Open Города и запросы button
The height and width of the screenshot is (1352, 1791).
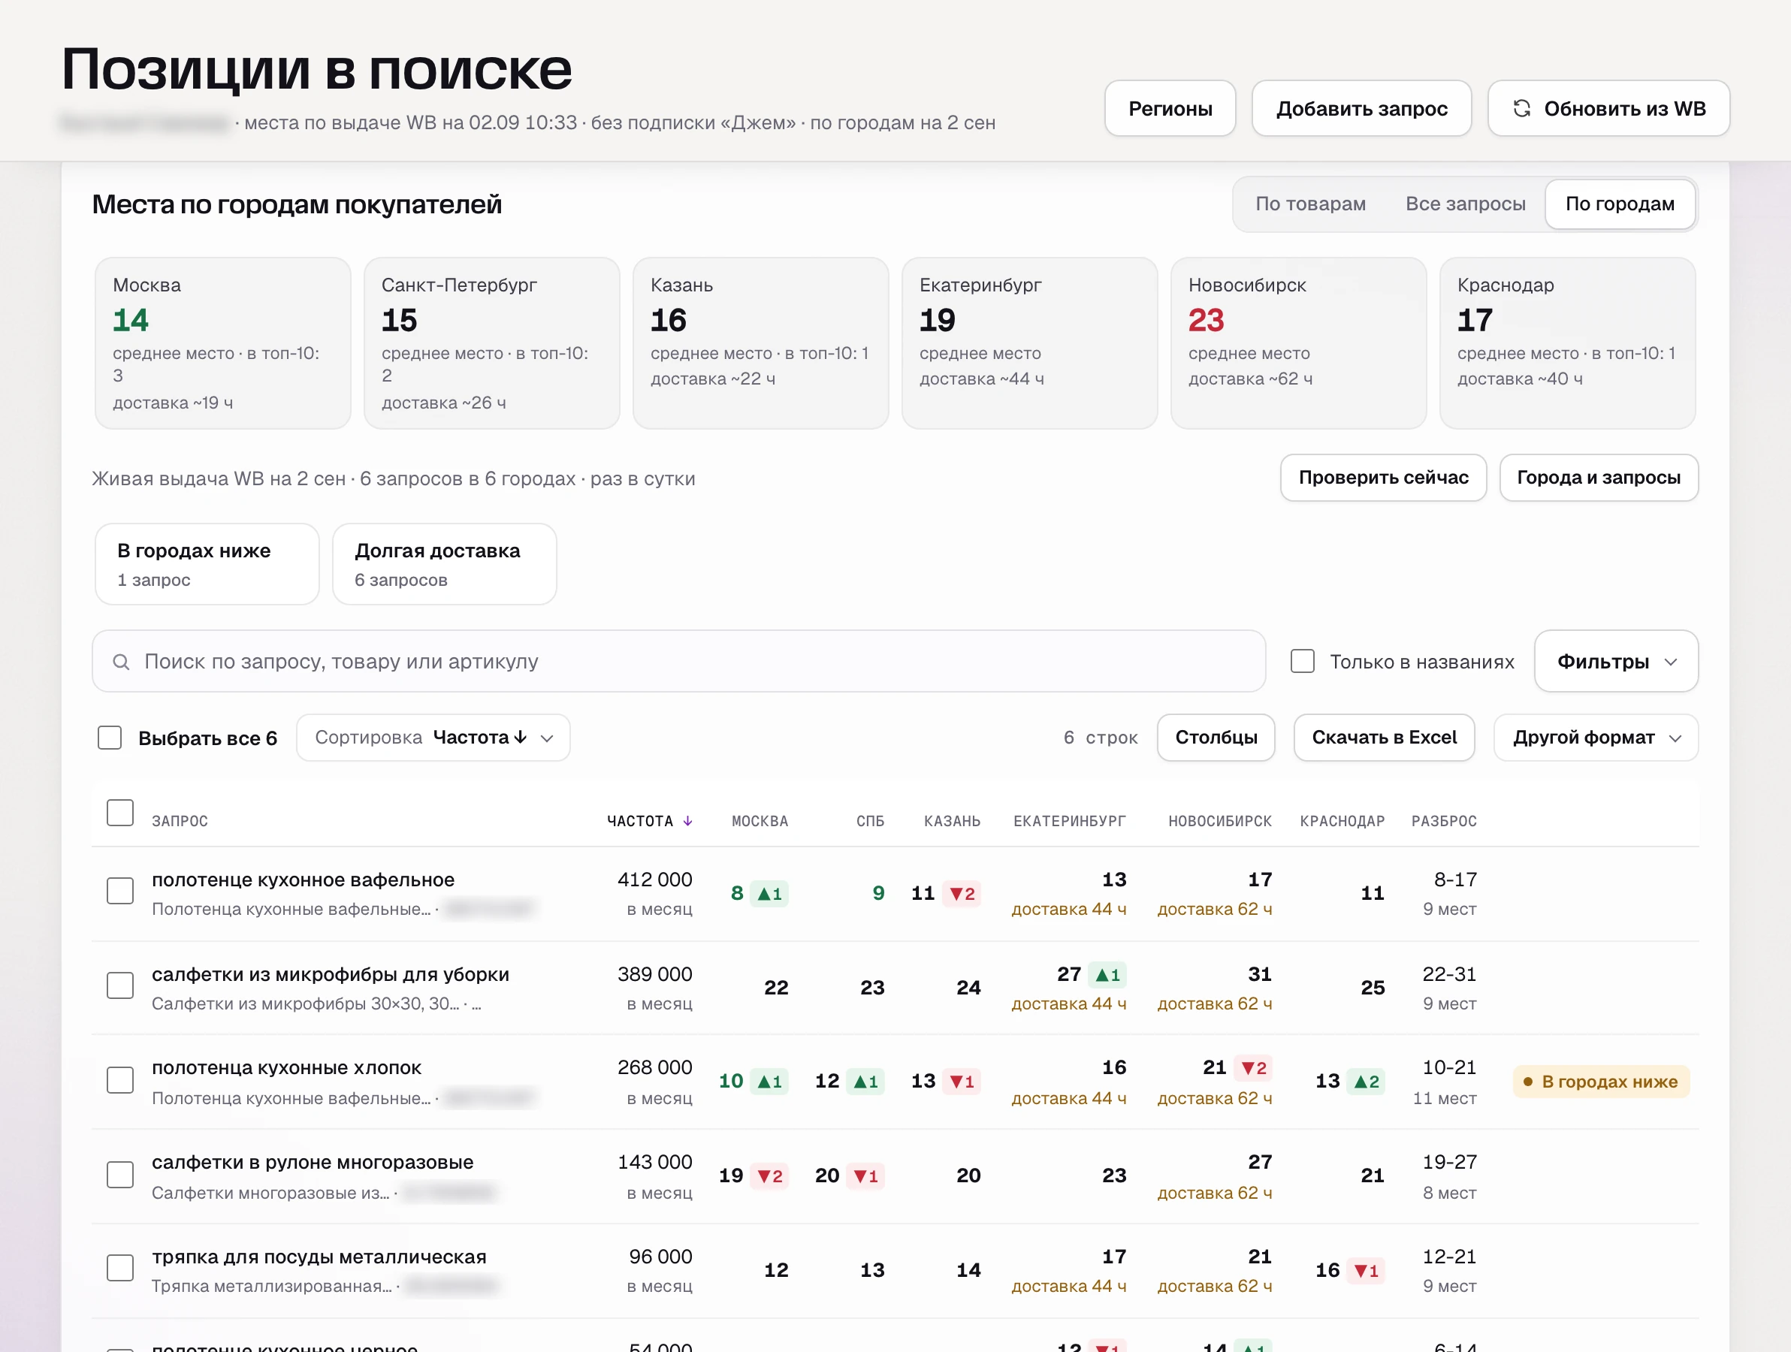pos(1598,478)
